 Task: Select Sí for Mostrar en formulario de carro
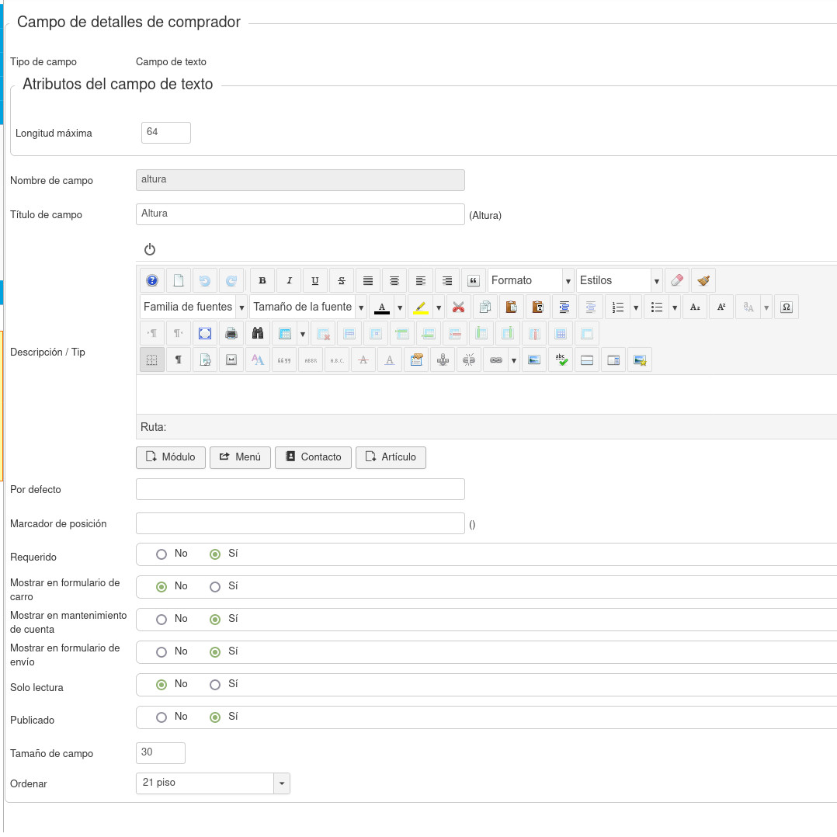click(x=215, y=587)
